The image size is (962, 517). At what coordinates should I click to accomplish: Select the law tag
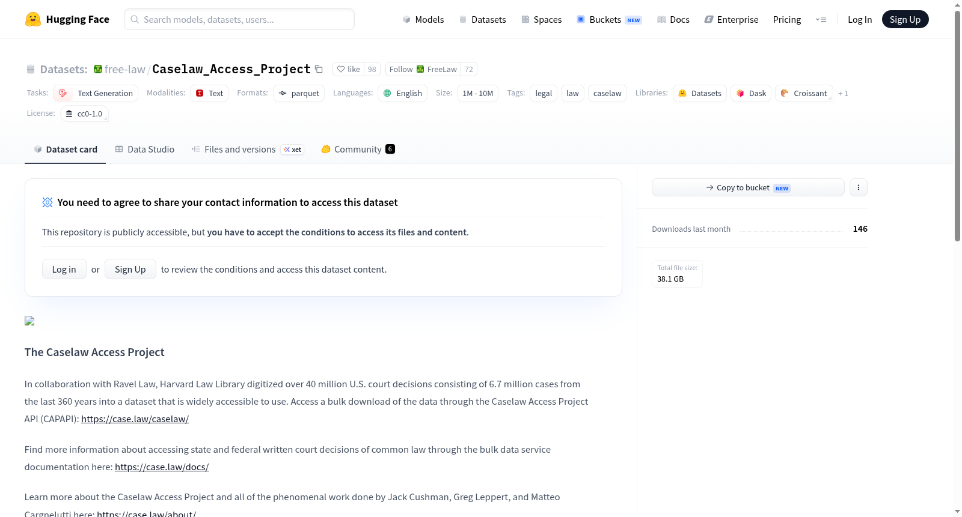(572, 93)
